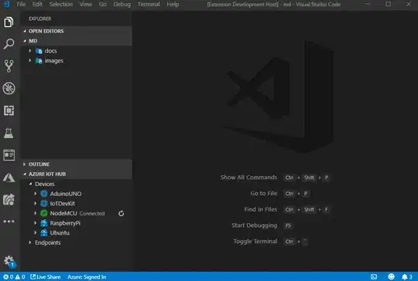Click the NodeMCU Connected status text
The width and height of the screenshot is (418, 281).
[92, 214]
